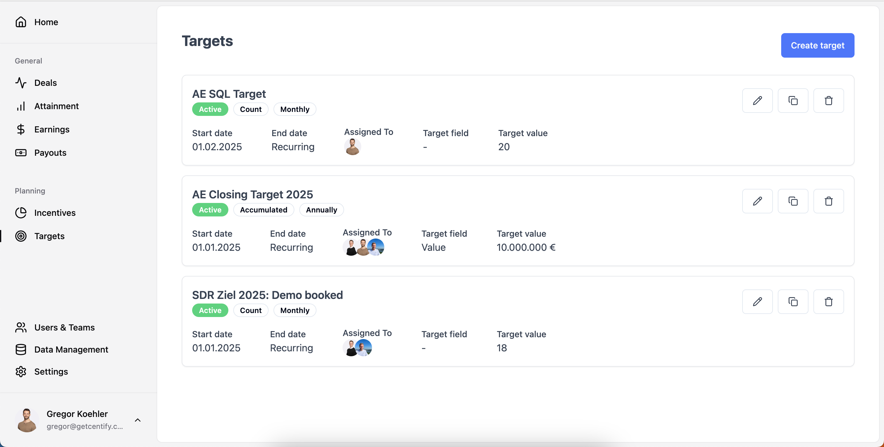Edit the AE Closing Target 2025
This screenshot has width=884, height=447.
click(x=757, y=201)
